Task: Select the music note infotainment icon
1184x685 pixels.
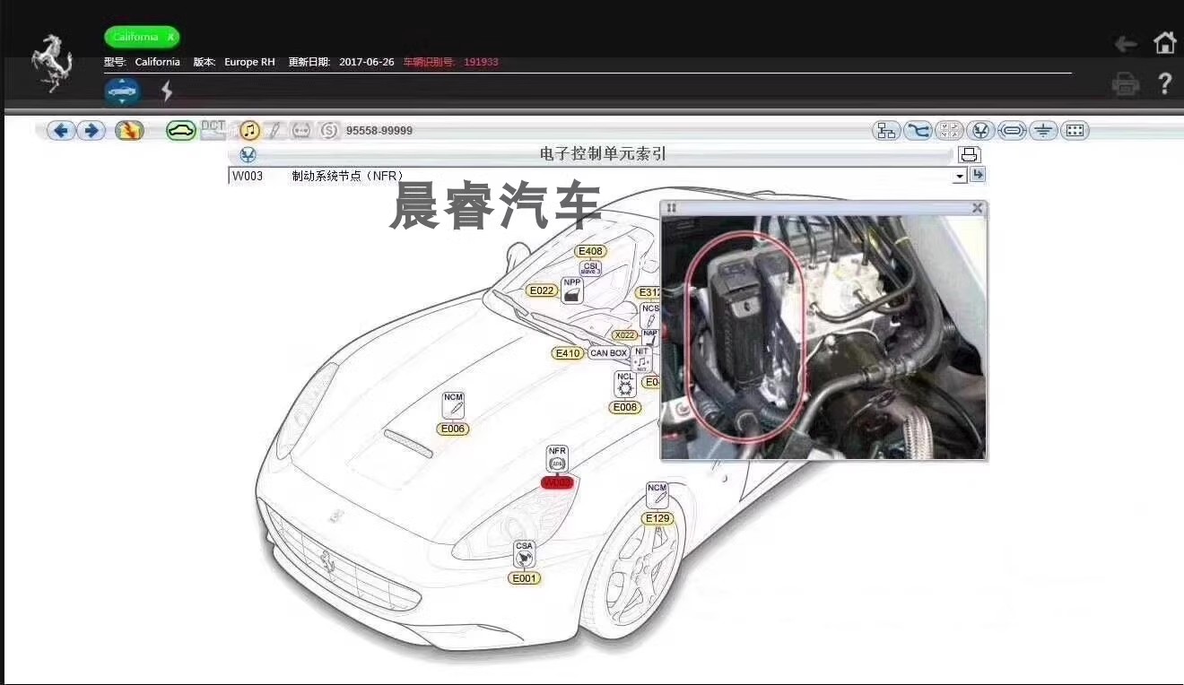Action: coord(249,131)
